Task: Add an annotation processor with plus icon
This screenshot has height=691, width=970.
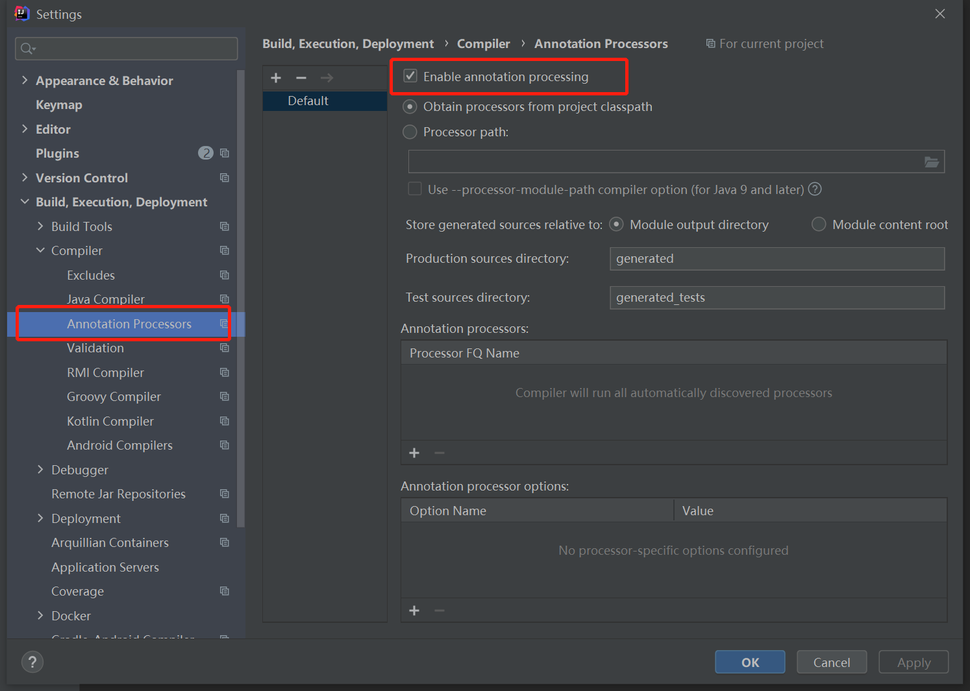Action: pos(414,453)
